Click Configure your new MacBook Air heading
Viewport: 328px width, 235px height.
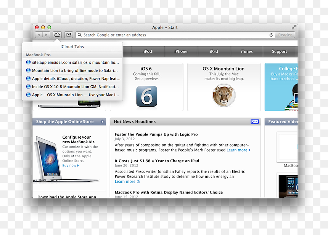(x=79, y=139)
